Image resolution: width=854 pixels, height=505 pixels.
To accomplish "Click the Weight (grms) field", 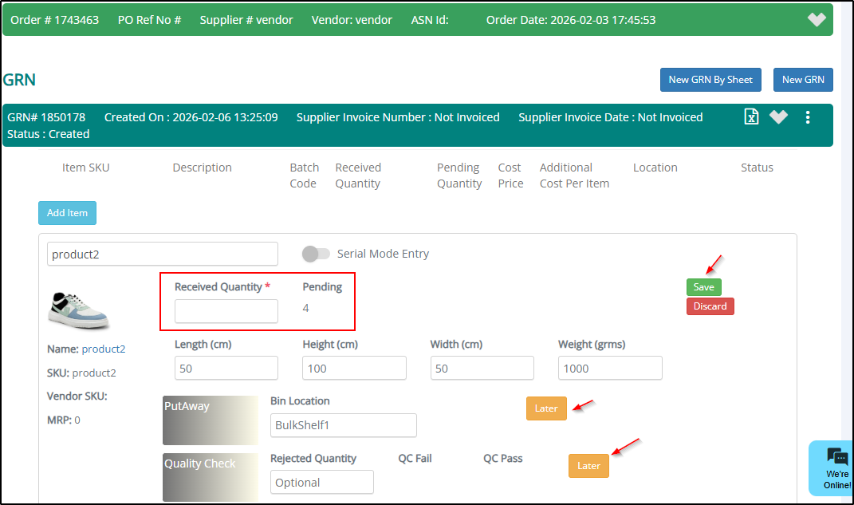I will coord(610,369).
